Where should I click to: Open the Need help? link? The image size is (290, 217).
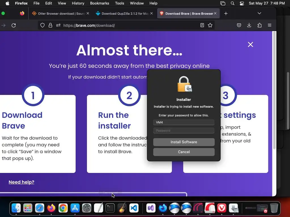tap(22, 182)
